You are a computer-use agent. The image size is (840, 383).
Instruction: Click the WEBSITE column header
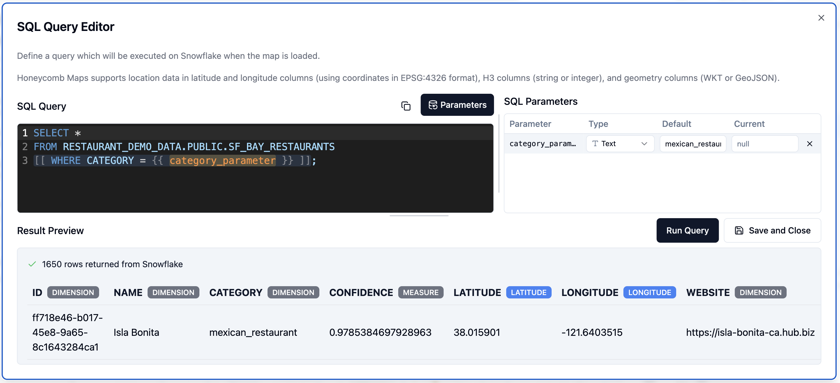click(707, 292)
